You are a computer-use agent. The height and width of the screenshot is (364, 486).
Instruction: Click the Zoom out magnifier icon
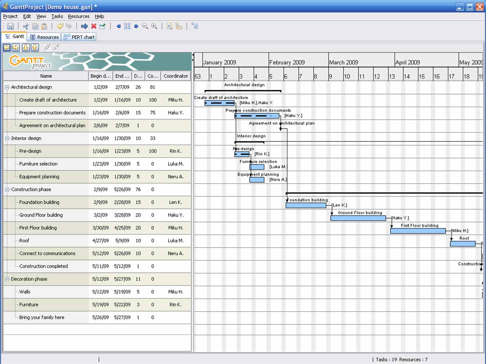pos(145,26)
